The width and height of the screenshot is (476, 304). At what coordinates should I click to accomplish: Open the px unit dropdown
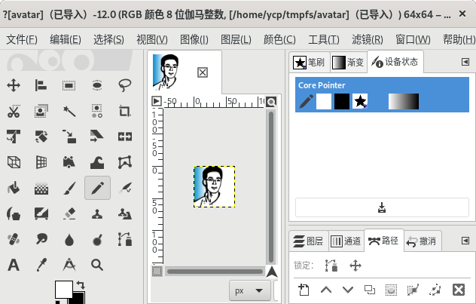point(250,291)
